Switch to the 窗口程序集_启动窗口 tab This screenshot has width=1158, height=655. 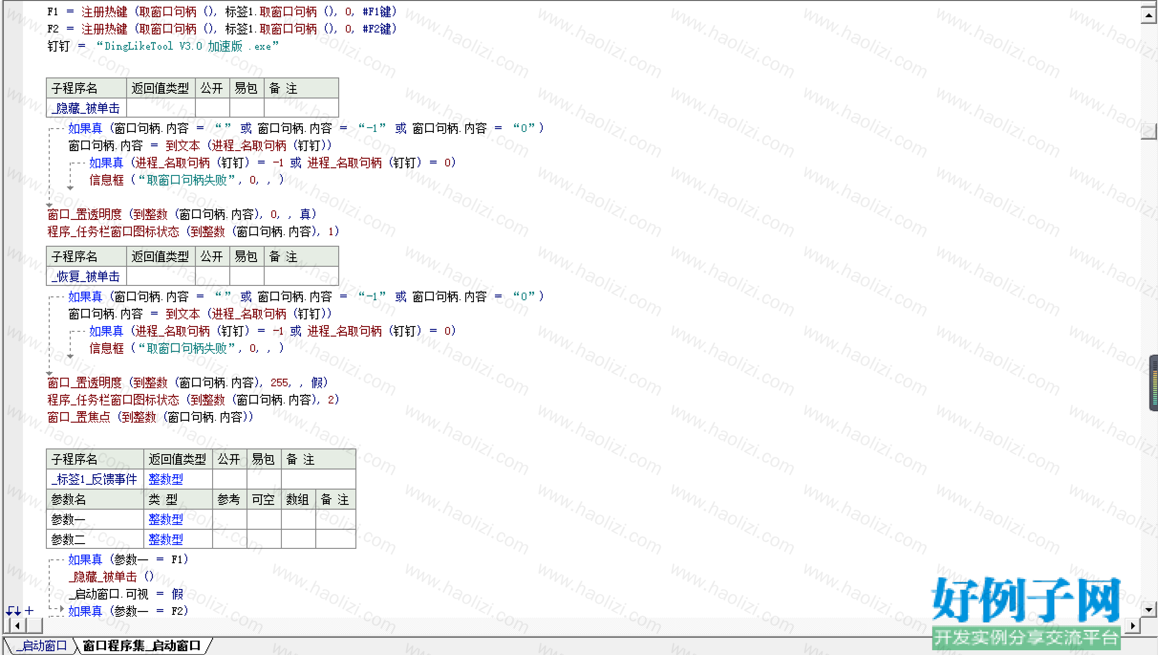142,646
